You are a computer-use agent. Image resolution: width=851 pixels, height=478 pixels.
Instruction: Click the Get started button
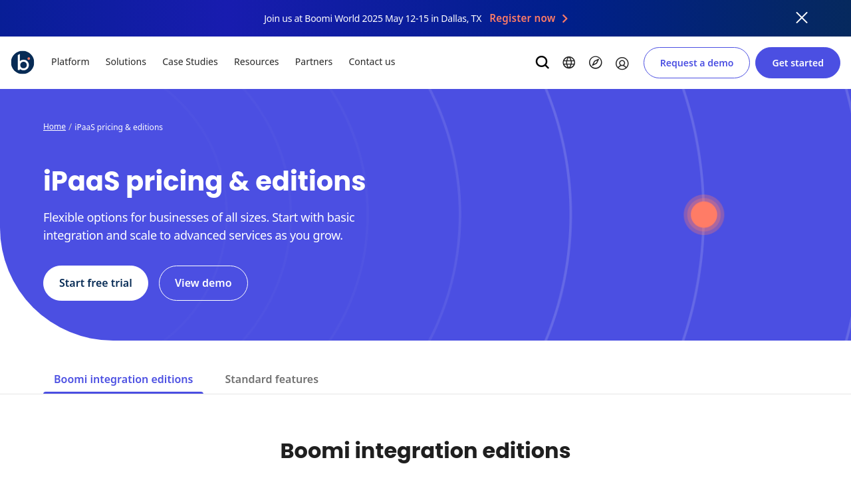point(797,63)
